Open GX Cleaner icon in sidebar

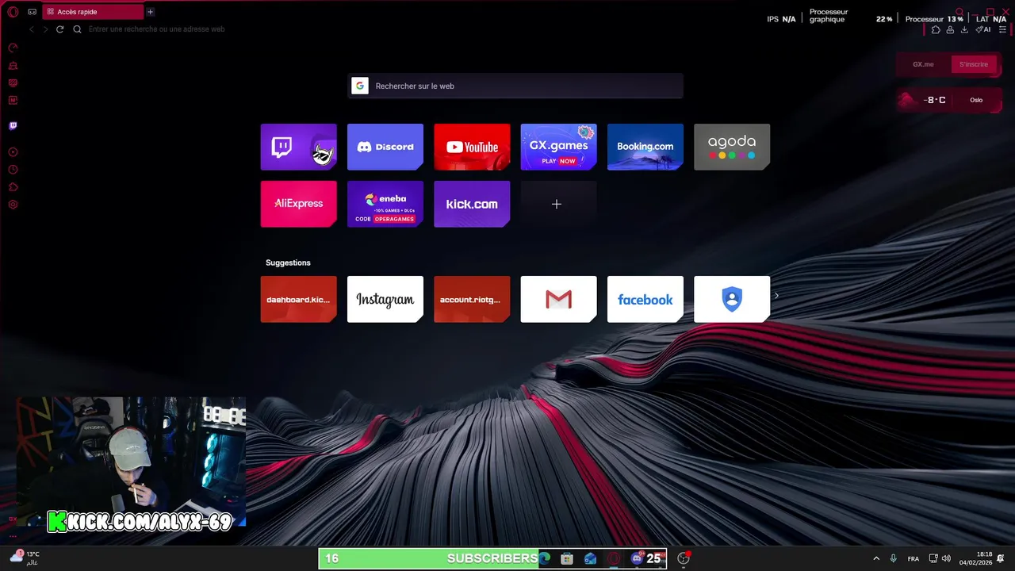13,66
